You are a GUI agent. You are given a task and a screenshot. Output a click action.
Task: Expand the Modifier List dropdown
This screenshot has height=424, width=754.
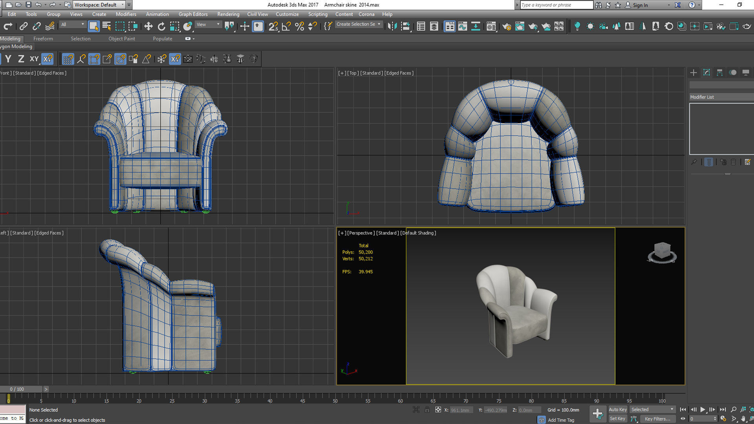pos(721,97)
